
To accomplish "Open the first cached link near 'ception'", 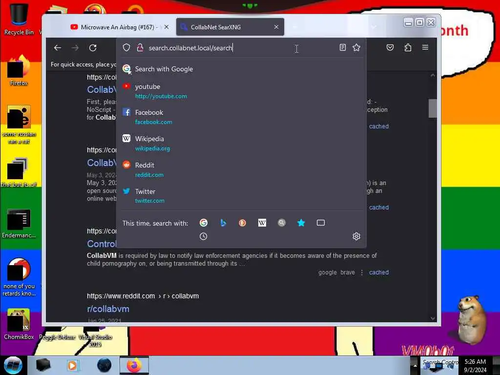I will click(379, 126).
